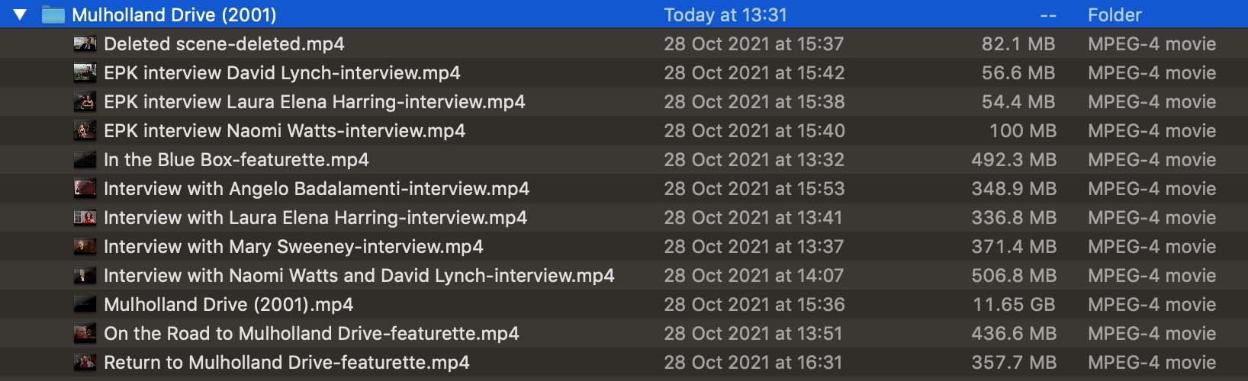Click thumbnail icon of EPK interview Naomi Watts

click(85, 130)
